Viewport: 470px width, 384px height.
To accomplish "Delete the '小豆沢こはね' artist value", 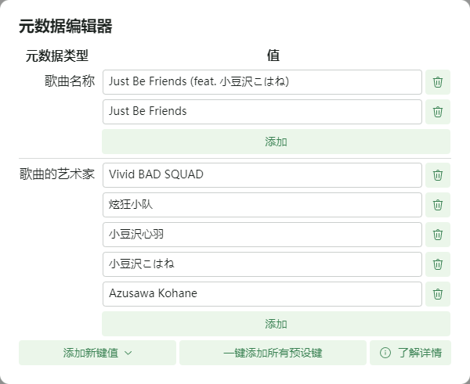I will tap(438, 264).
